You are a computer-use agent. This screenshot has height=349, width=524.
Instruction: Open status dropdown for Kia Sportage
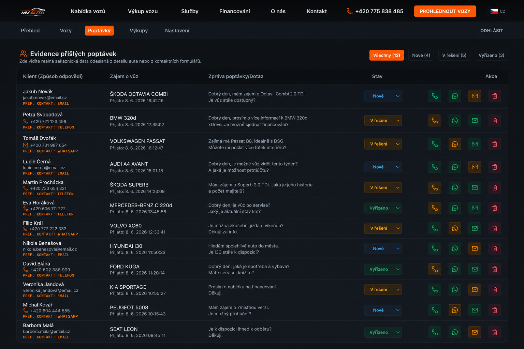[x=383, y=290]
